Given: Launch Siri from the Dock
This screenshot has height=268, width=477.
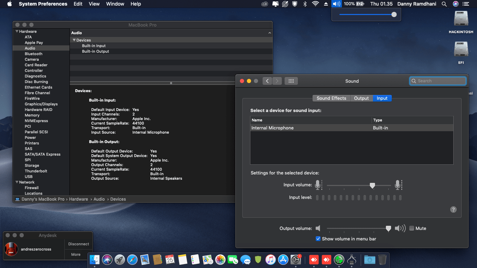Looking at the screenshot, I should point(107,260).
